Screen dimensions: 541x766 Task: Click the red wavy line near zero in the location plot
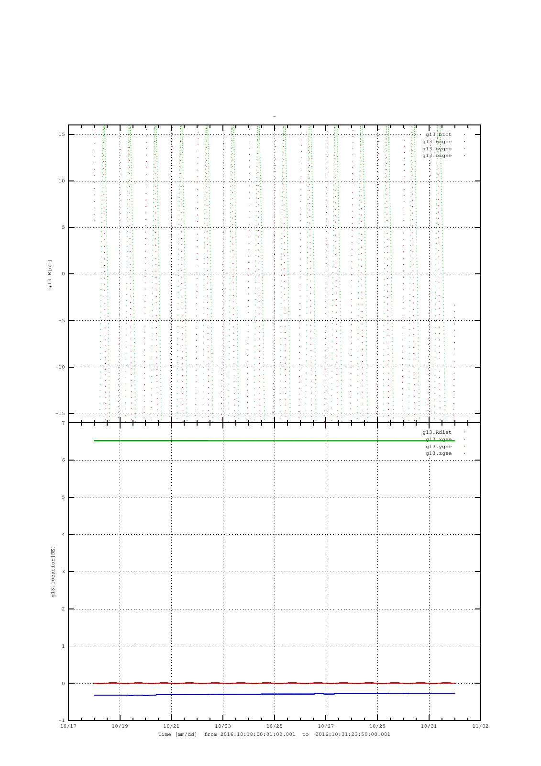click(x=274, y=683)
